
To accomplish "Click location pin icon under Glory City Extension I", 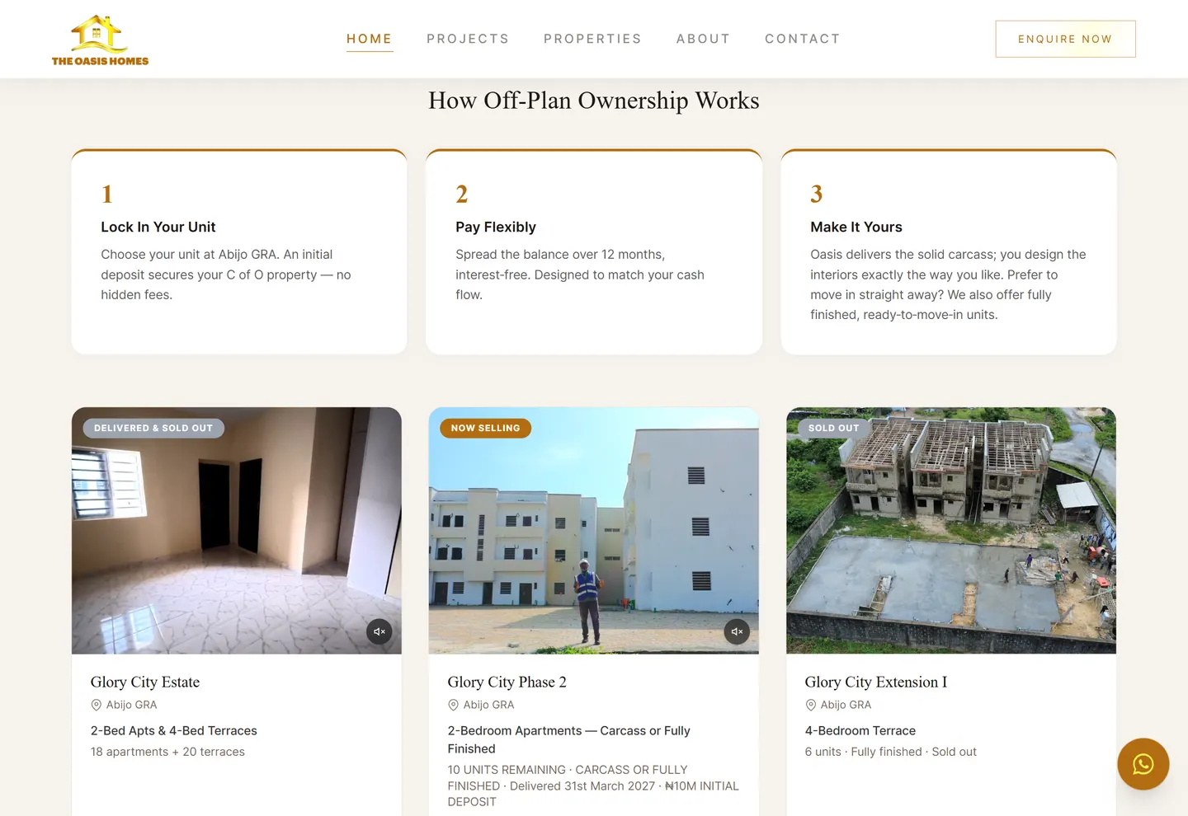I will pyautogui.click(x=810, y=705).
